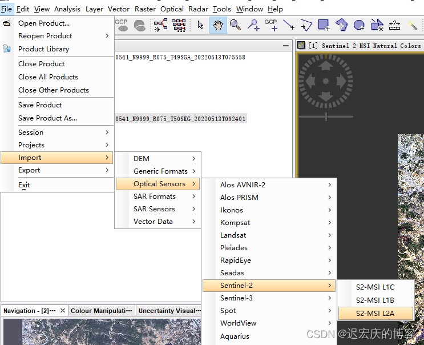Screen dimensions: 424x345
Task: Activate the Range Finder ruler tool
Action: [394, 26]
